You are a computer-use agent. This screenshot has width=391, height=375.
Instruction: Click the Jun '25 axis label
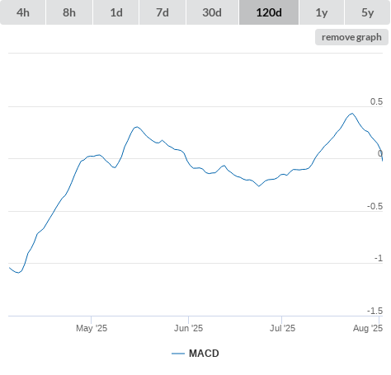point(188,328)
